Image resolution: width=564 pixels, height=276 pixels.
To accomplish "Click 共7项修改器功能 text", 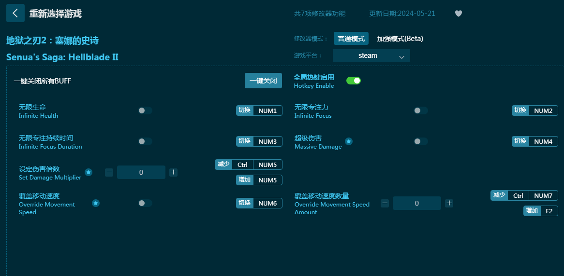I will (x=320, y=14).
